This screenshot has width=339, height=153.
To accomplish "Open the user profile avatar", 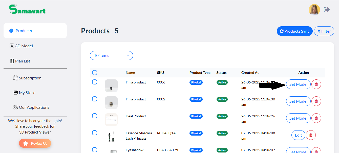I will tap(314, 10).
